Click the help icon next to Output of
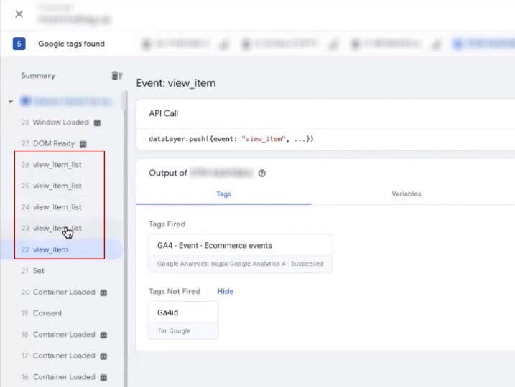This screenshot has width=515, height=387. click(262, 173)
